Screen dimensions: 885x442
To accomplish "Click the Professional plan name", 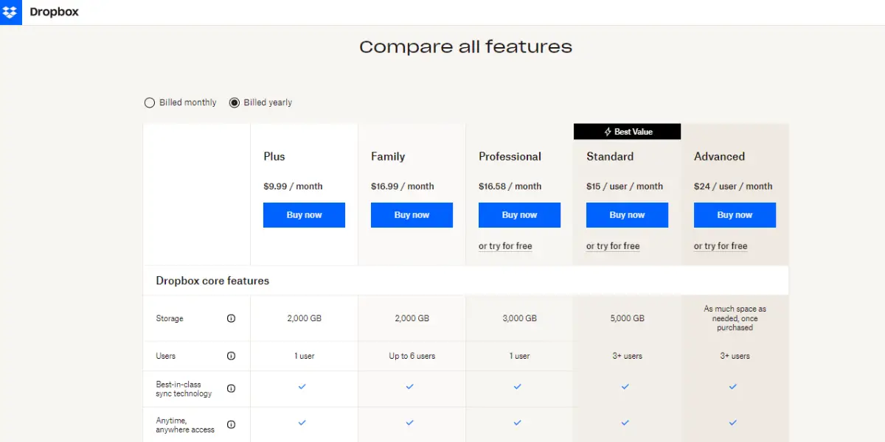I will coord(510,156).
